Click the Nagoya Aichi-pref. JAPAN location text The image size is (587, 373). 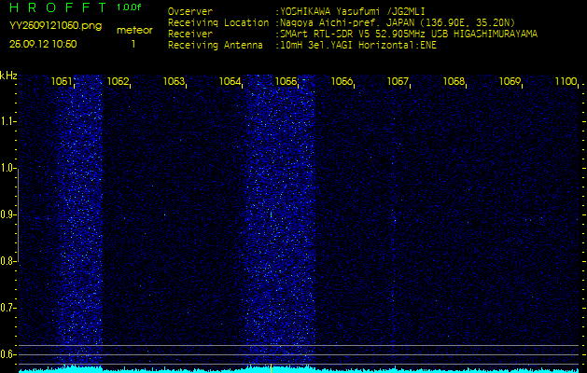(x=398, y=22)
